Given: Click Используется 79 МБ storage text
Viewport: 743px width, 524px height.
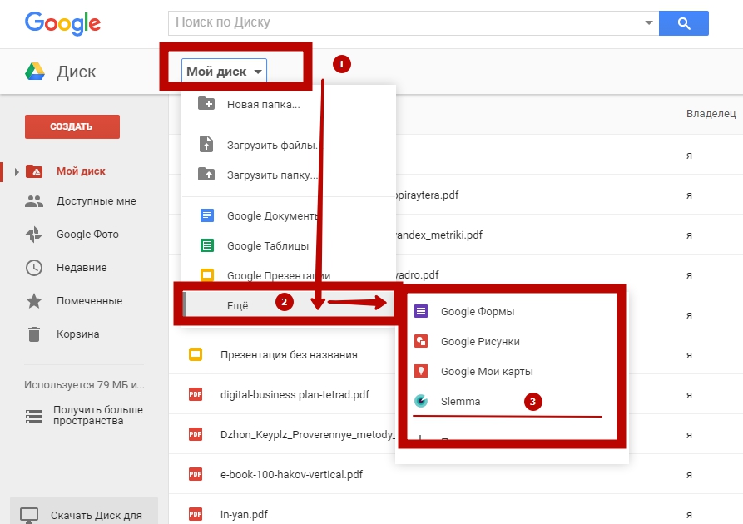Looking at the screenshot, I should click(x=84, y=385).
